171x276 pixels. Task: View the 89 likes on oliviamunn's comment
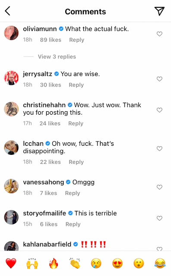coord(51,40)
